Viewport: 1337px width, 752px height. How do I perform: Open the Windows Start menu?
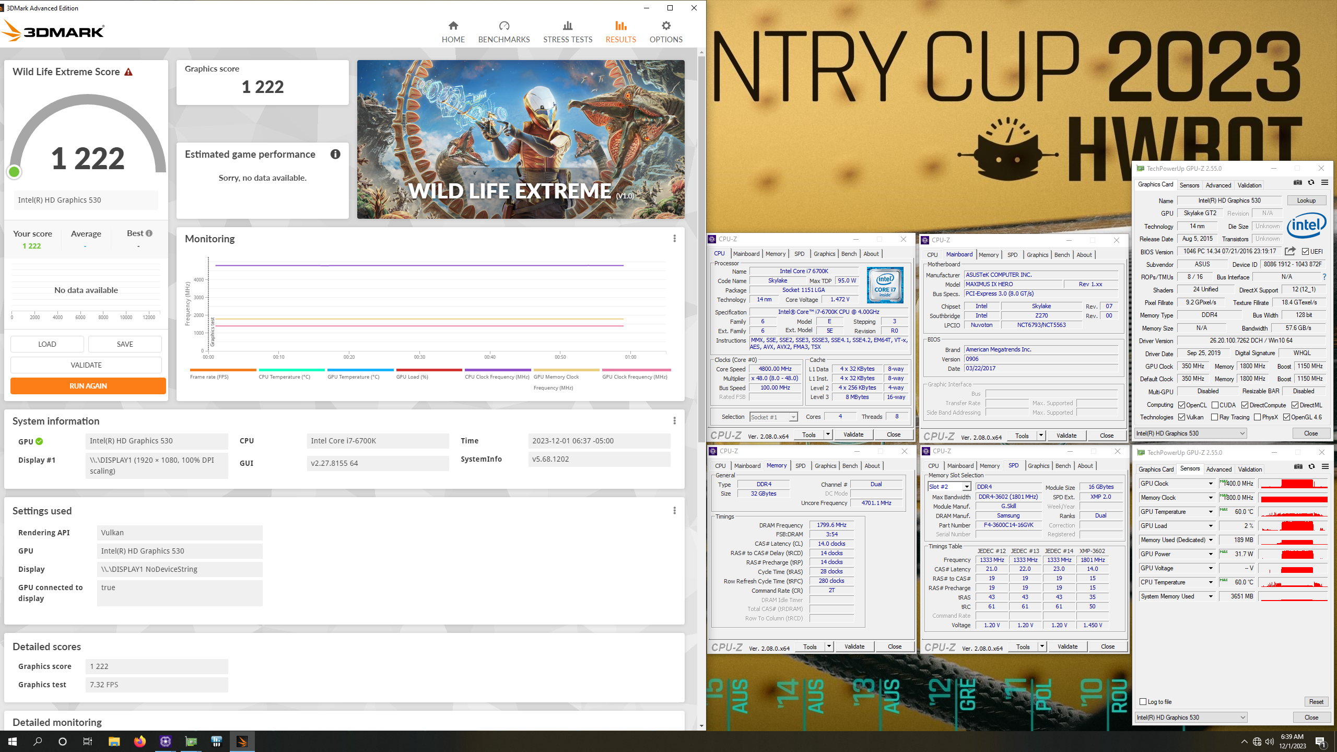(13, 742)
